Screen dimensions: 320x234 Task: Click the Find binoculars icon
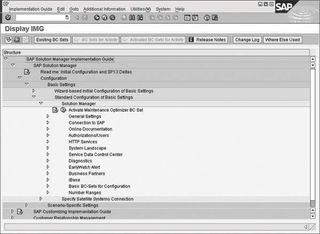[x=132, y=18]
